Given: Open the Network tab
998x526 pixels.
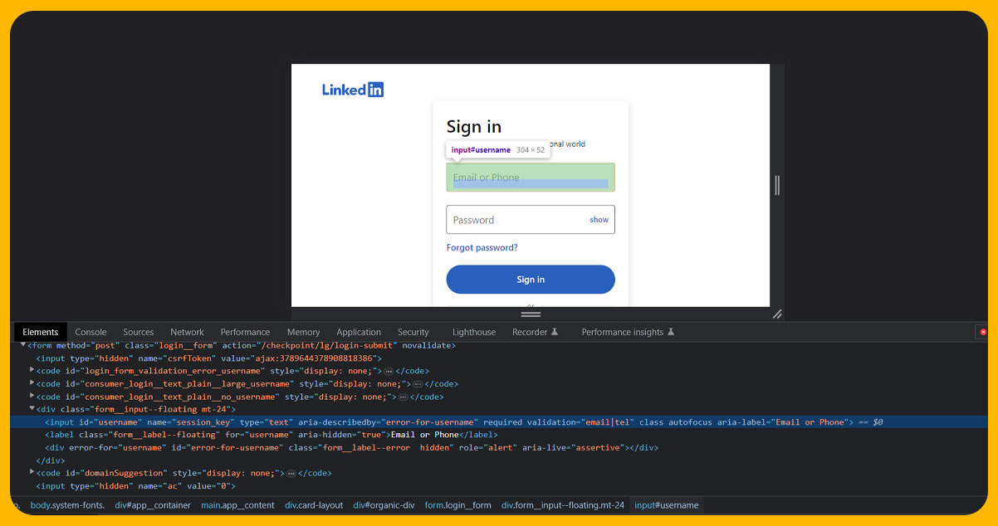Looking at the screenshot, I should point(187,332).
